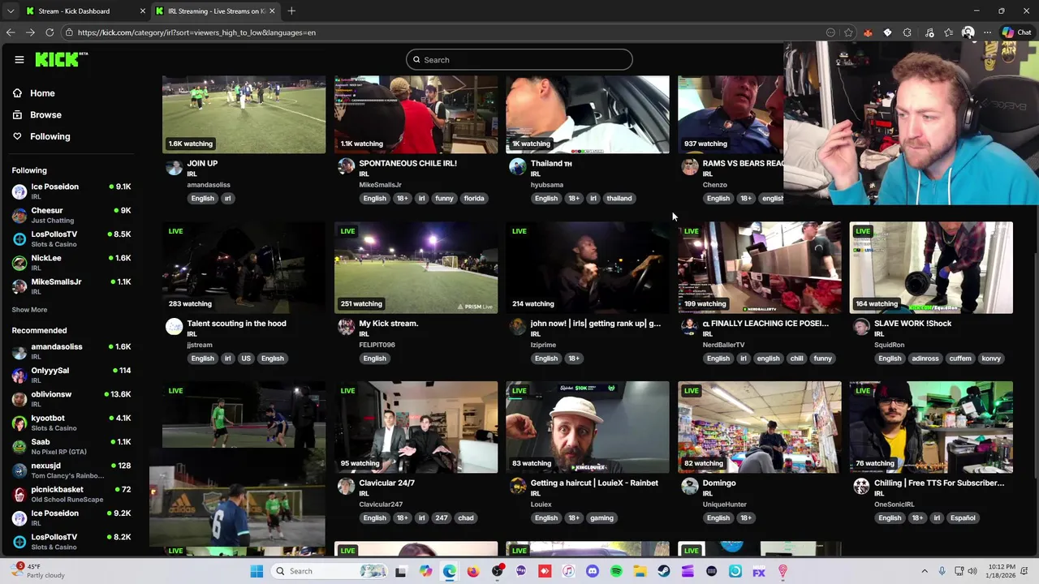
Task: Open Browse in the sidebar
Action: (x=45, y=115)
